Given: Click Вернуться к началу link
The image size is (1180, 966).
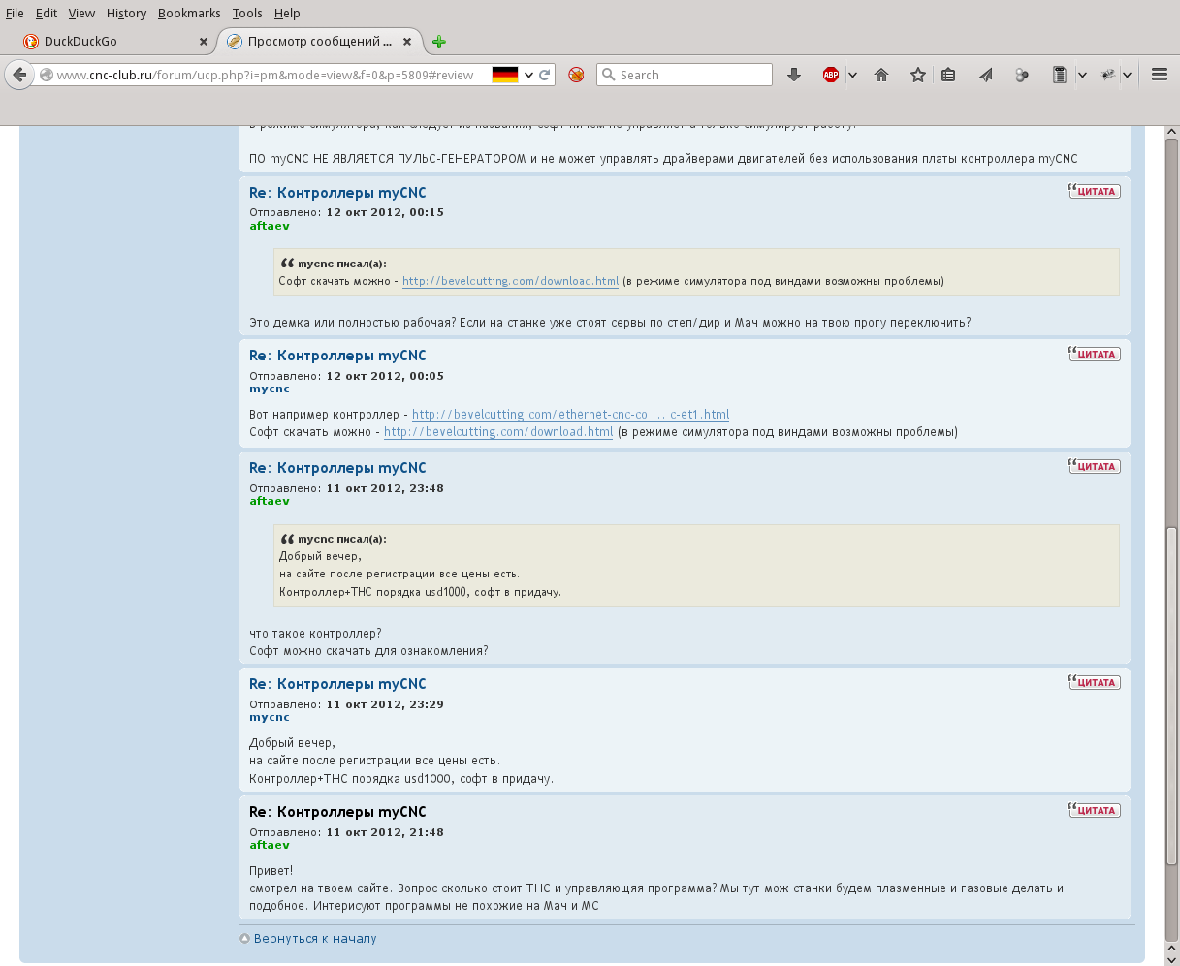Looking at the screenshot, I should tap(315, 938).
